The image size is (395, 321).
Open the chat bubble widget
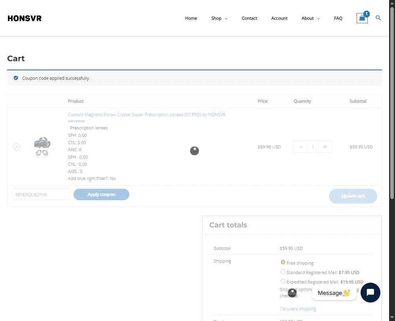(x=370, y=292)
